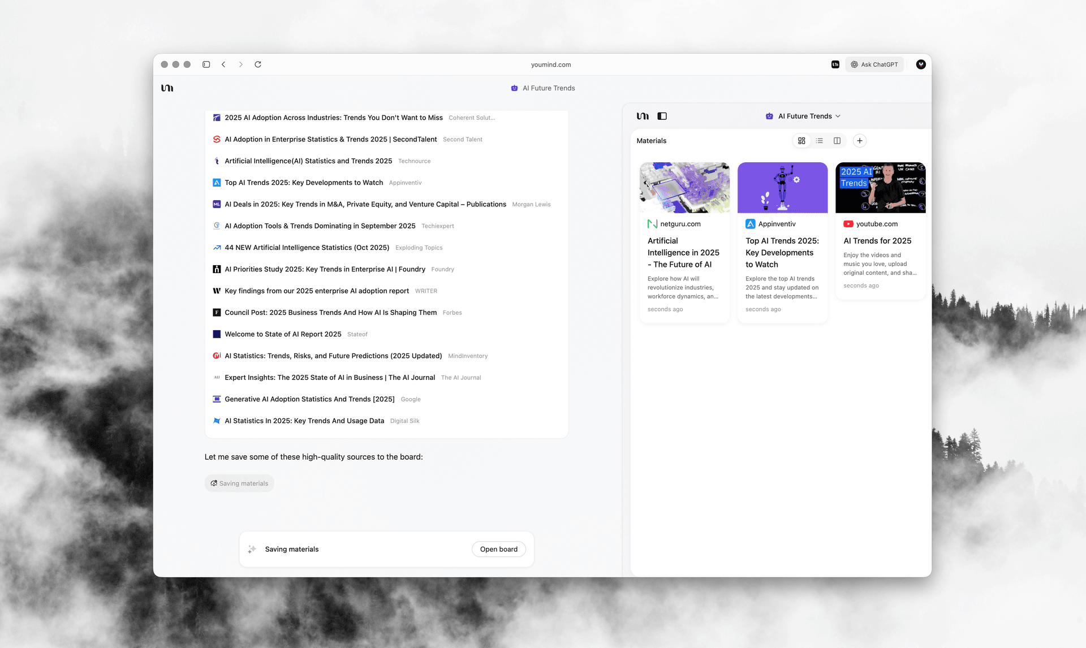The height and width of the screenshot is (648, 1086).
Task: Switch Materials to column view
Action: (x=837, y=141)
